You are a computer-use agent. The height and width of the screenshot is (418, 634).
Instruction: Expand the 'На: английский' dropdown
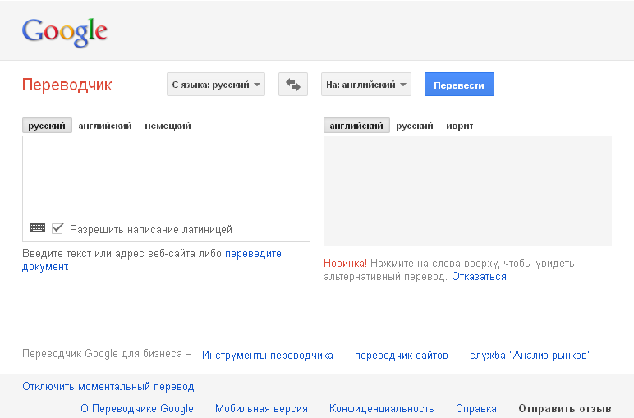point(366,85)
